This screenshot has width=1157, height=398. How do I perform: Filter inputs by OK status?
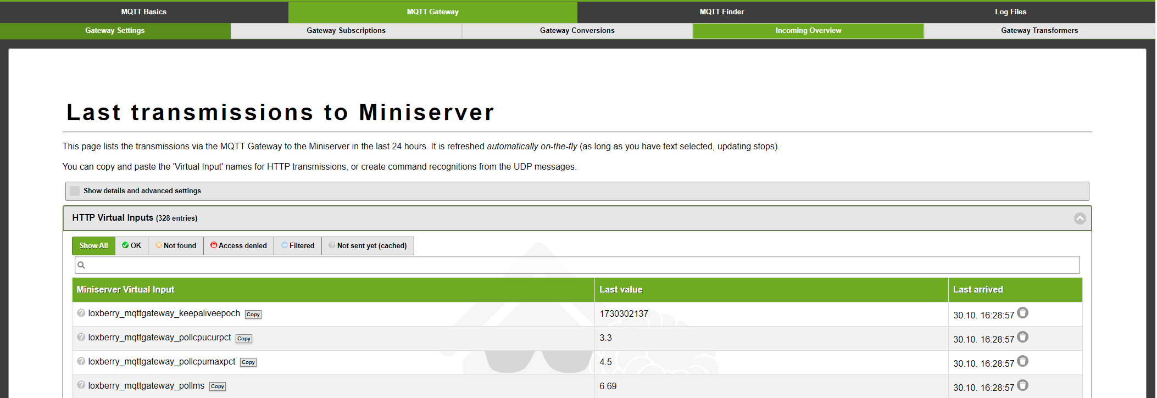pyautogui.click(x=132, y=246)
